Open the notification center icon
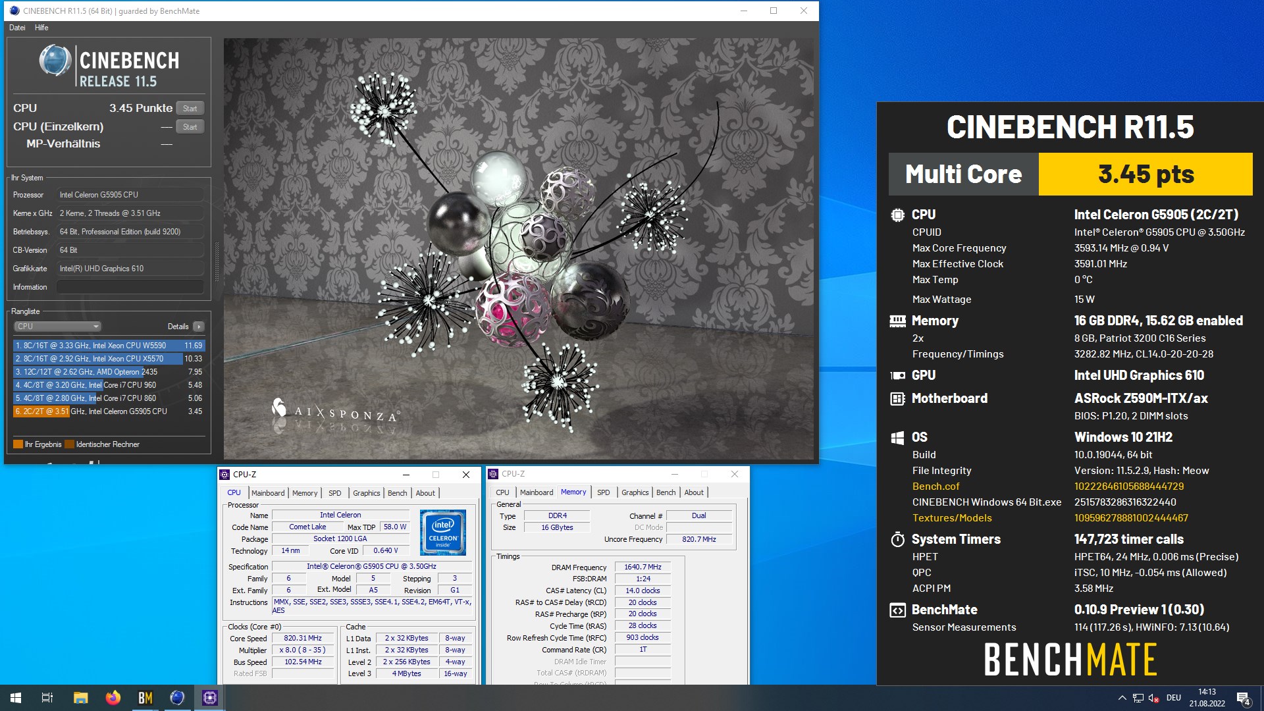 tap(1244, 698)
